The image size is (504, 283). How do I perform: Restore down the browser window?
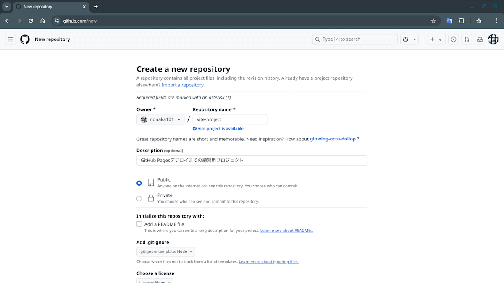point(483,6)
